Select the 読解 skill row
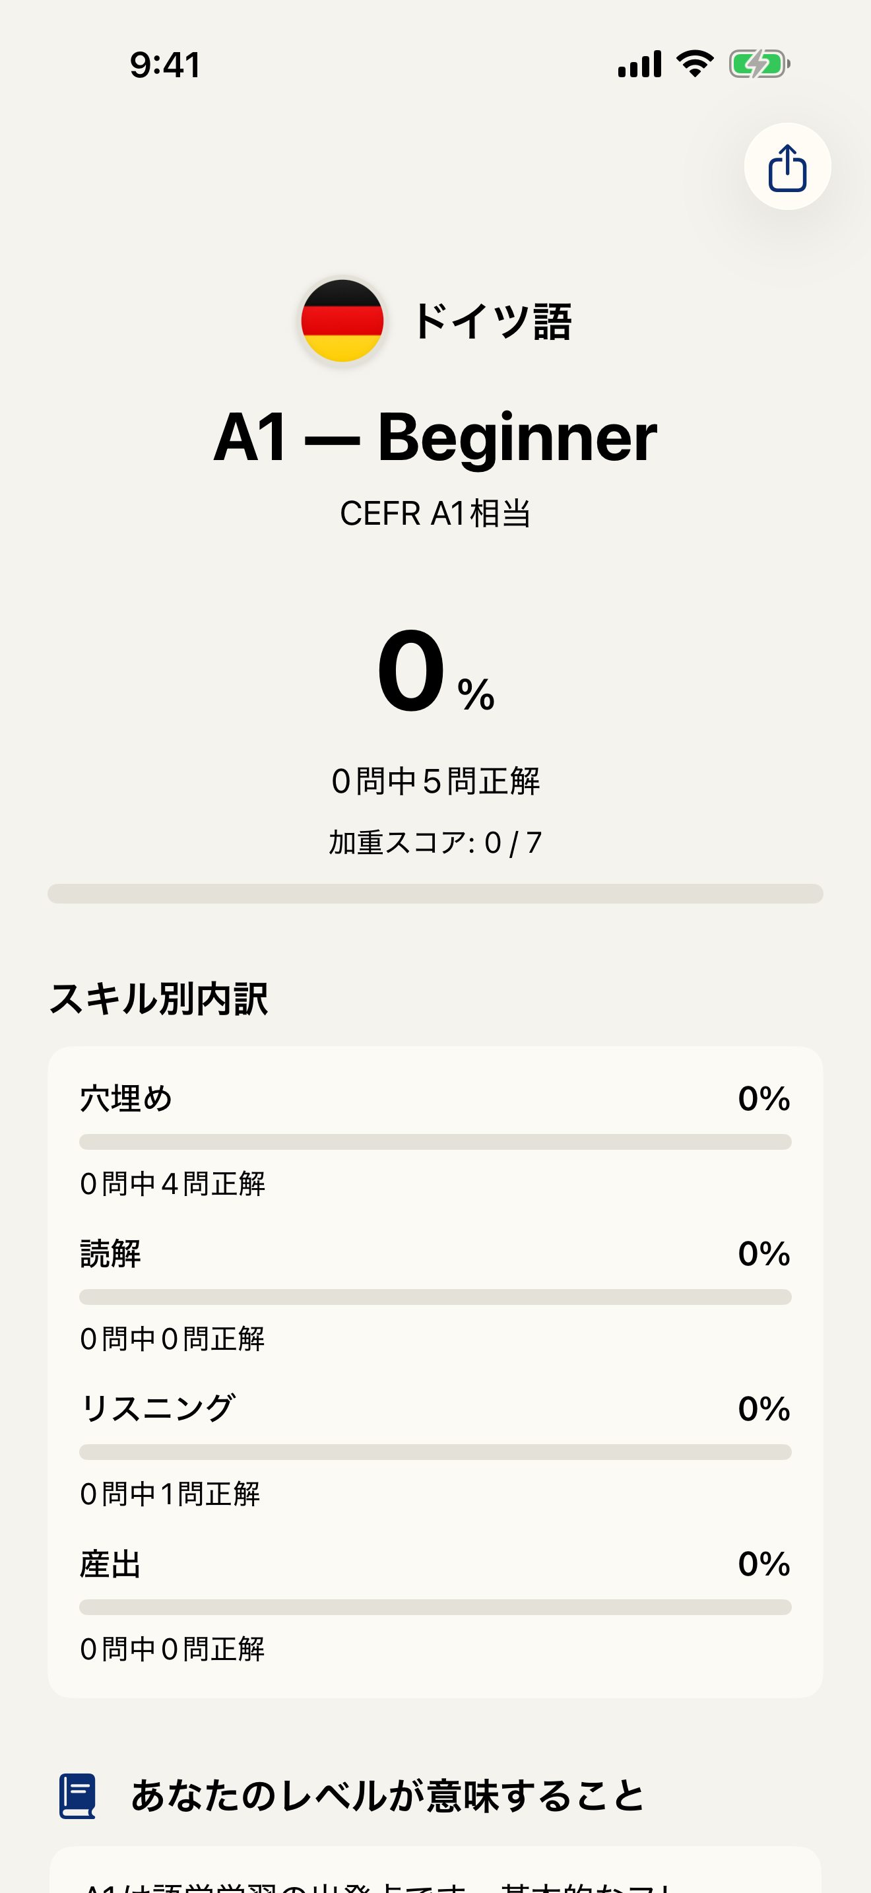Image resolution: width=871 pixels, height=1893 pixels. [435, 1256]
